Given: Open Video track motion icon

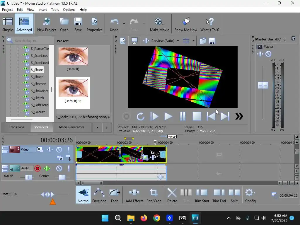Looking at the screenshot, I should (x=40, y=149).
